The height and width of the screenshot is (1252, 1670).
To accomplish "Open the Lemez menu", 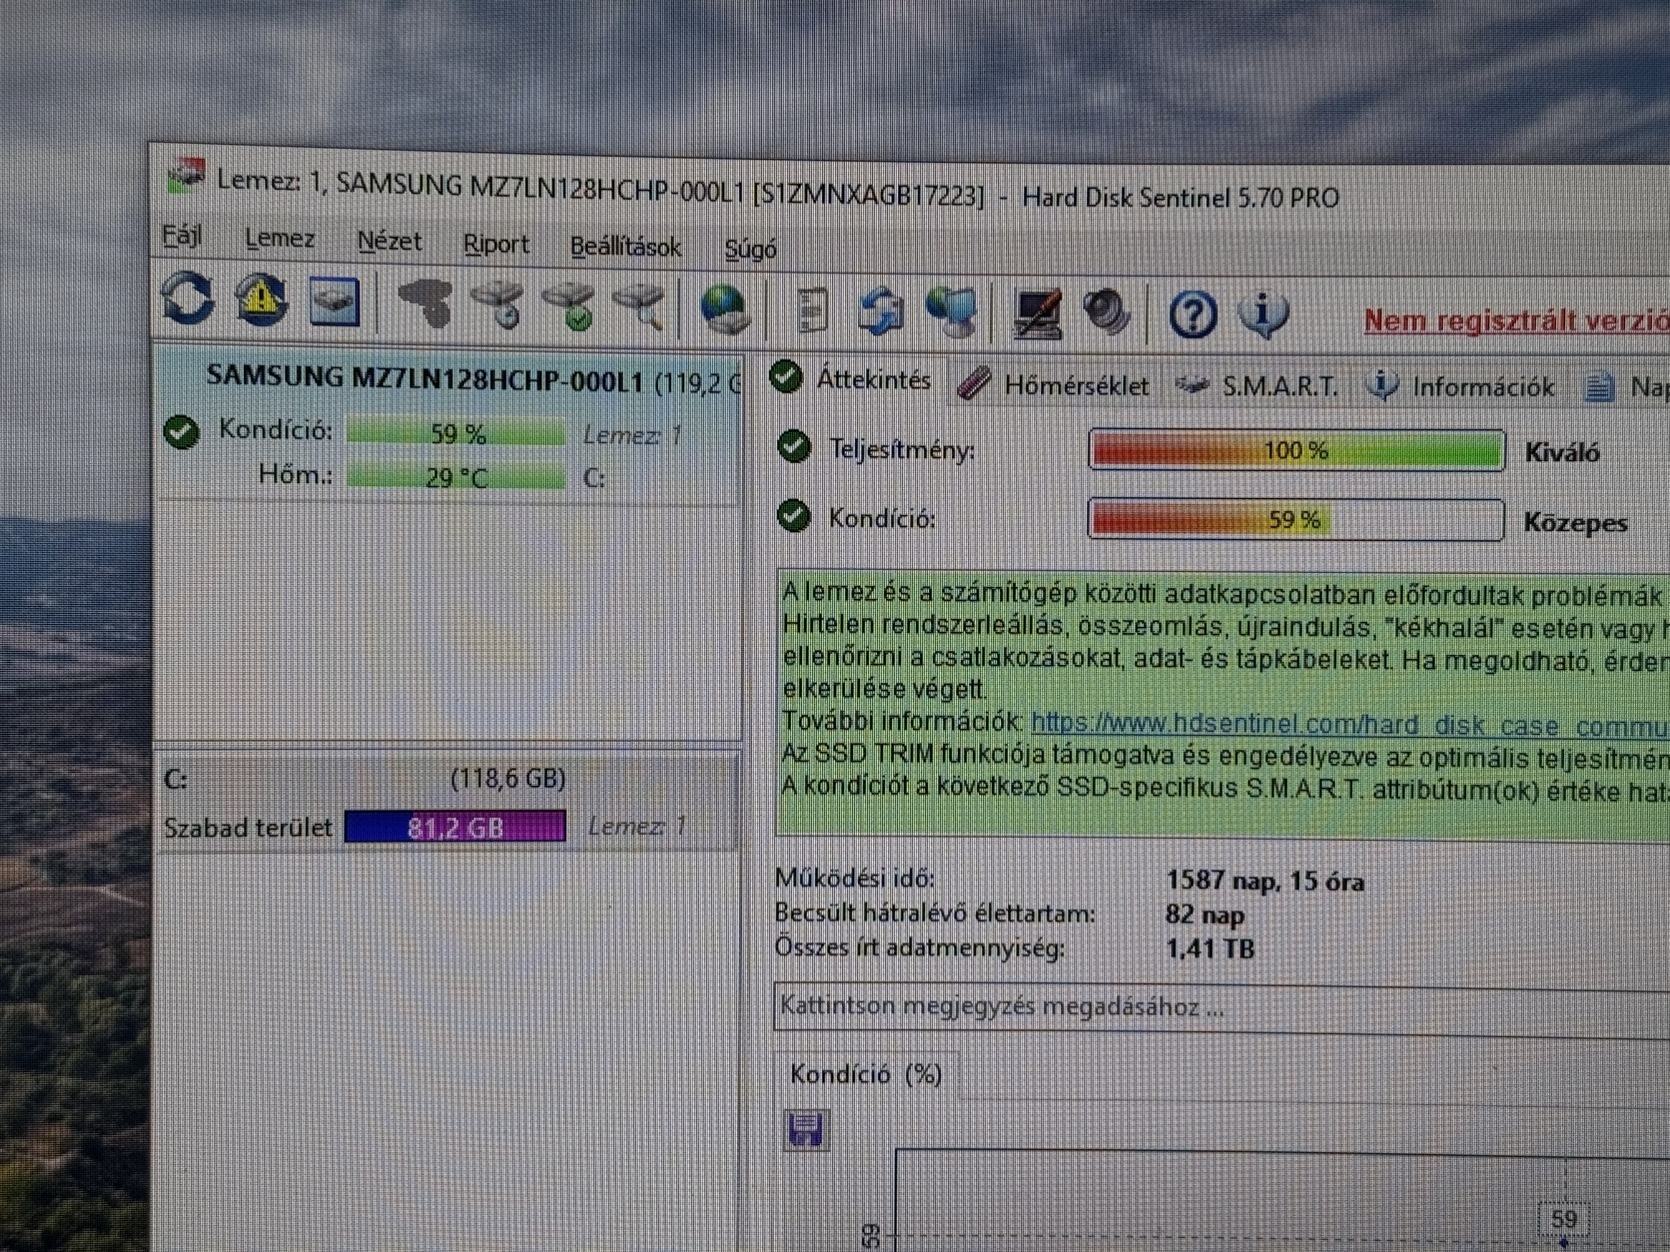I will click(x=280, y=239).
